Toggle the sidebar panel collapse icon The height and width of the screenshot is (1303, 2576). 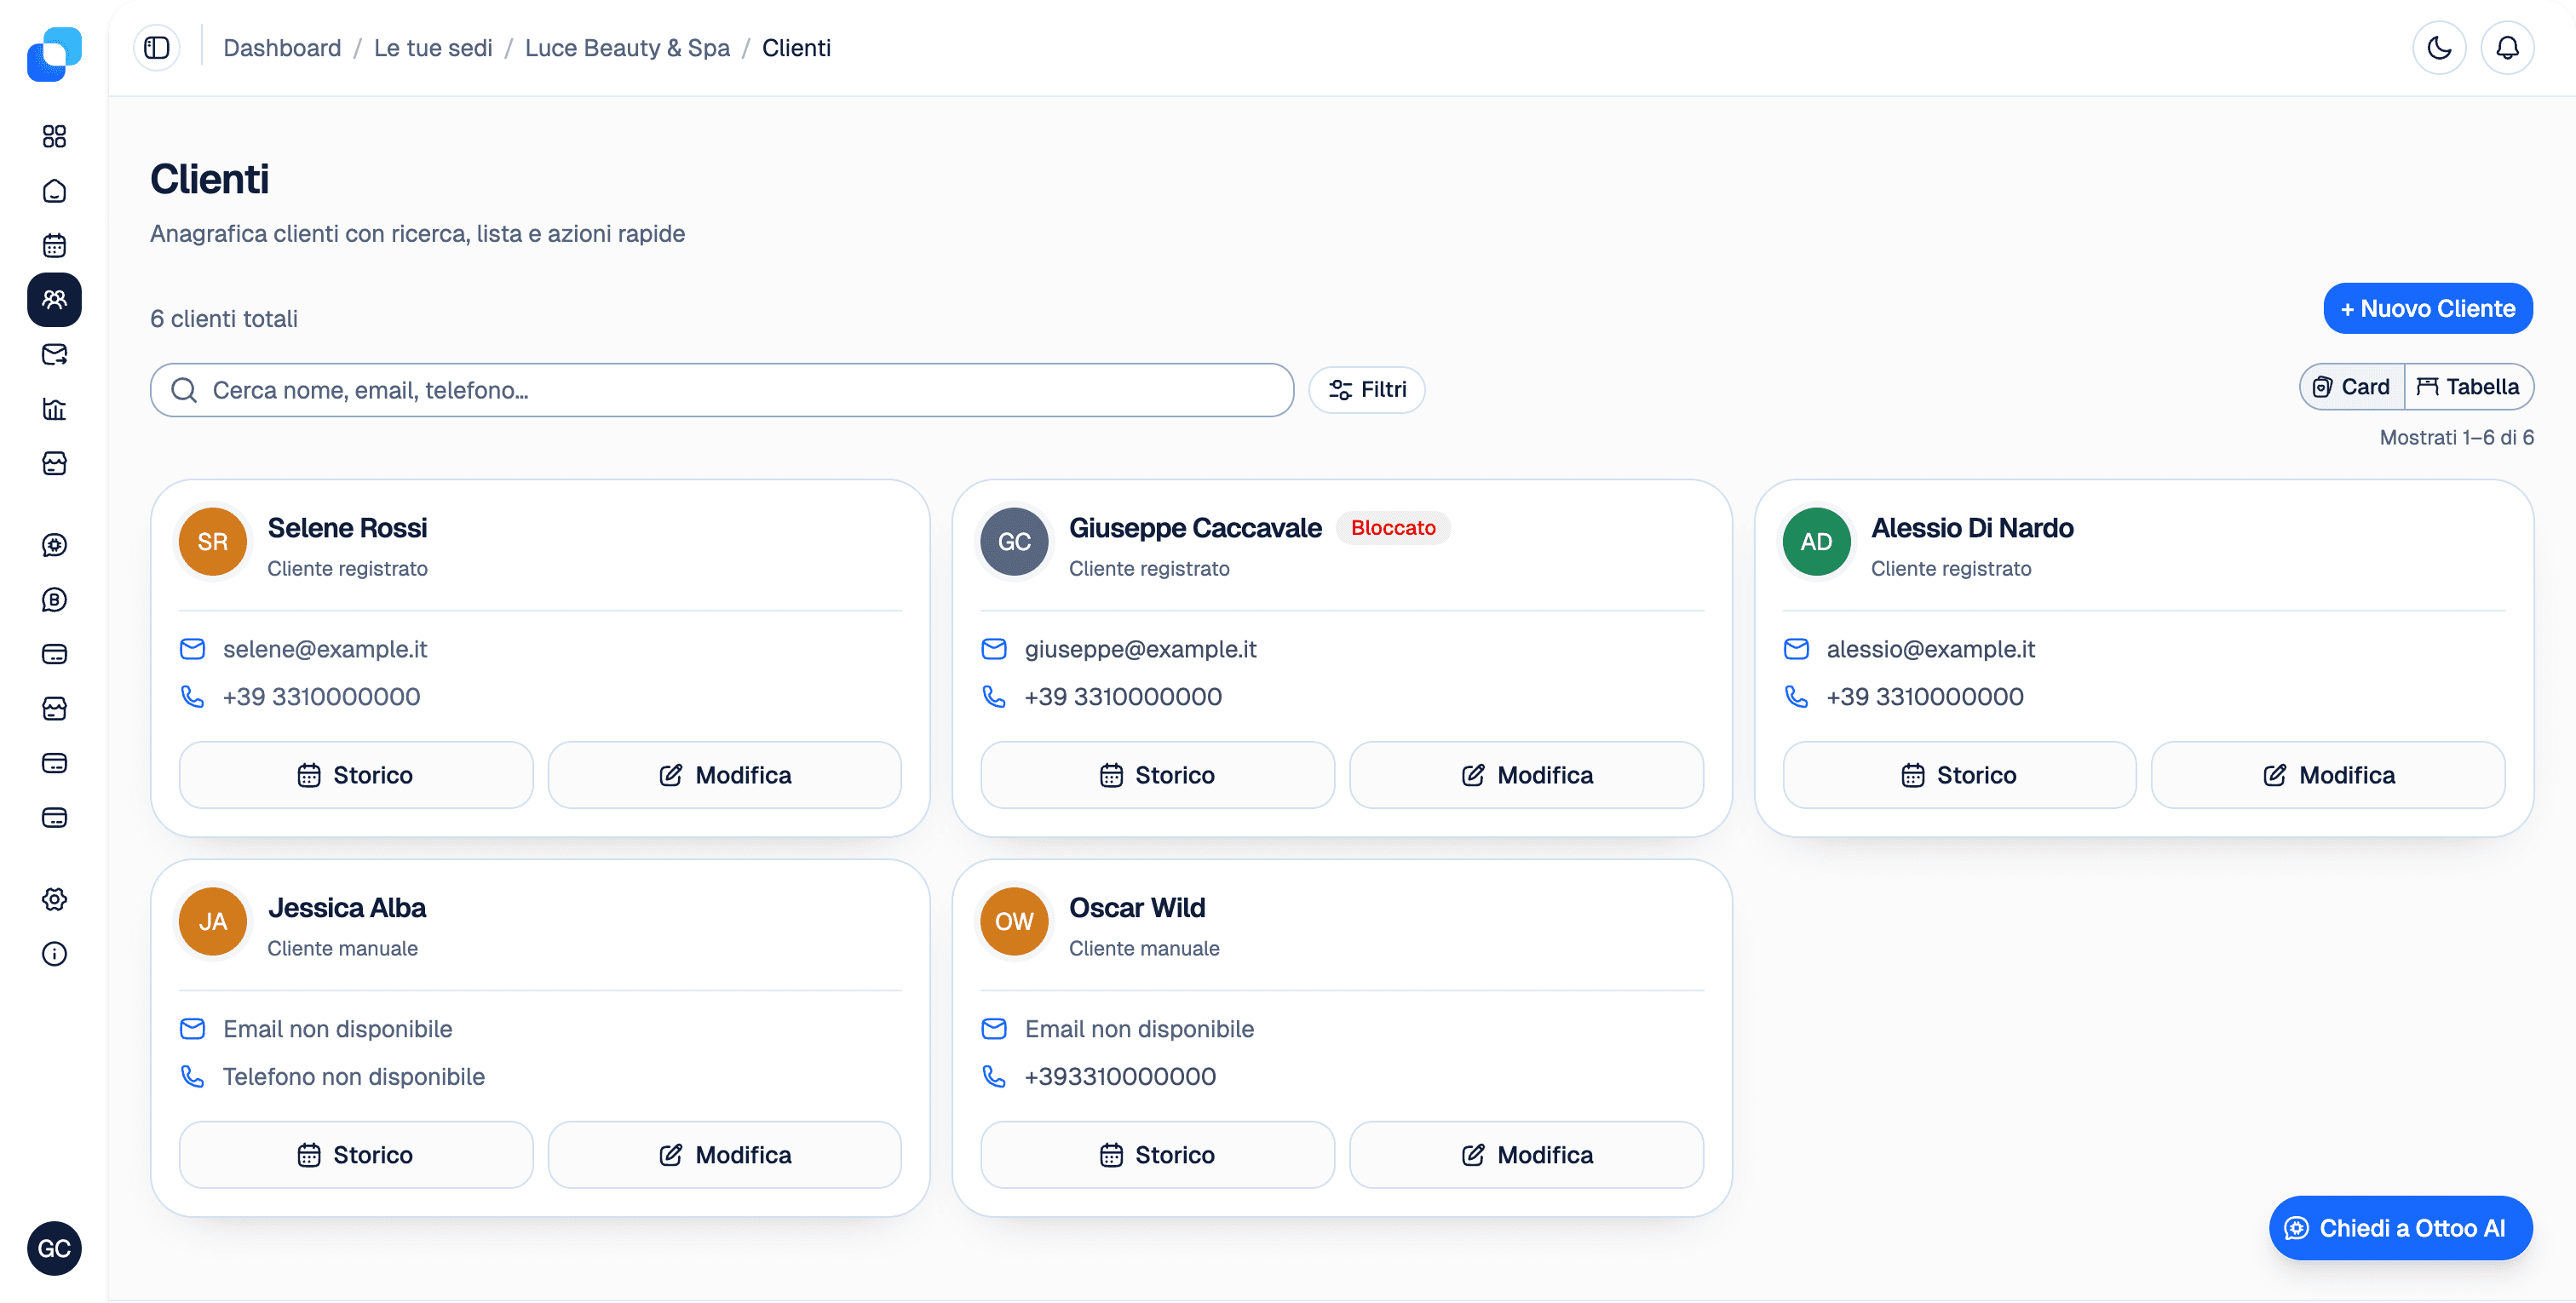coord(157,48)
